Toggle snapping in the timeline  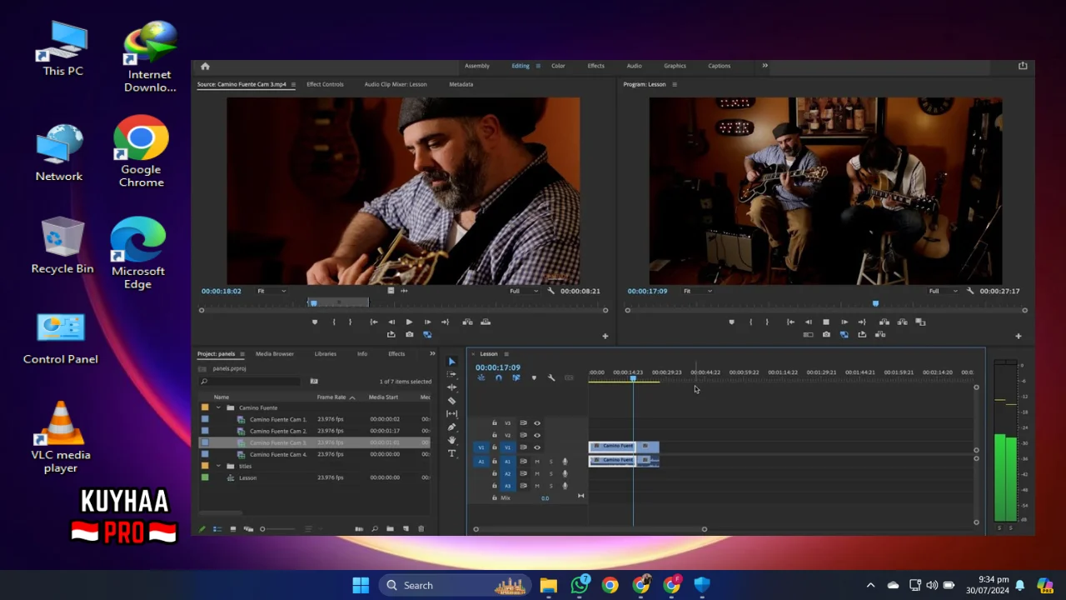coord(498,378)
